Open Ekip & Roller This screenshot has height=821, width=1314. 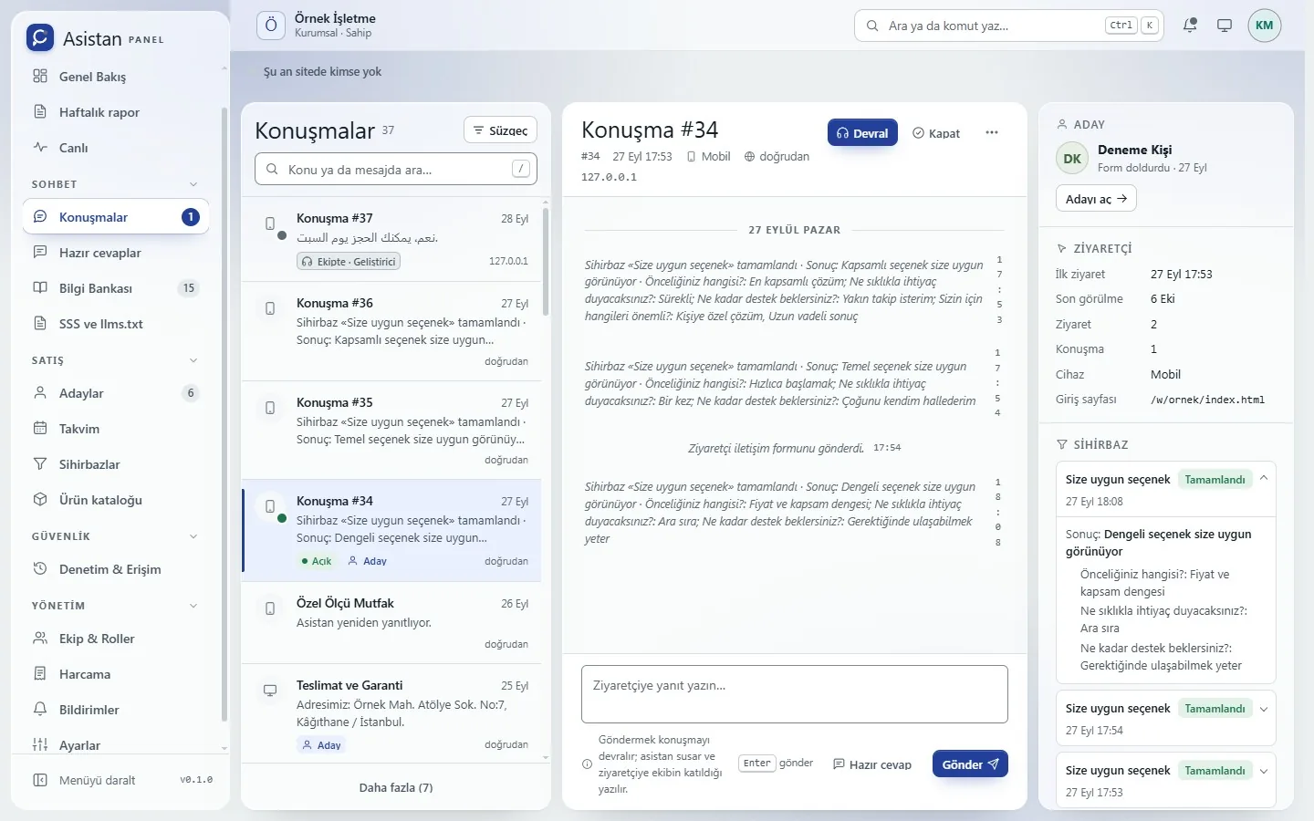tap(116, 639)
